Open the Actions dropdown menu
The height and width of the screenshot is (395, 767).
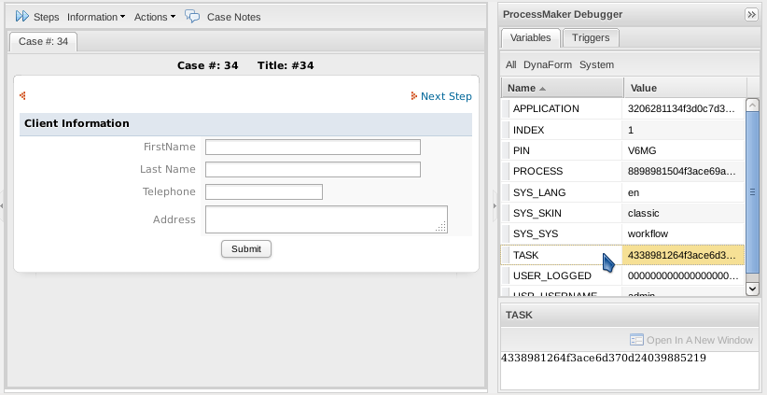coord(154,17)
